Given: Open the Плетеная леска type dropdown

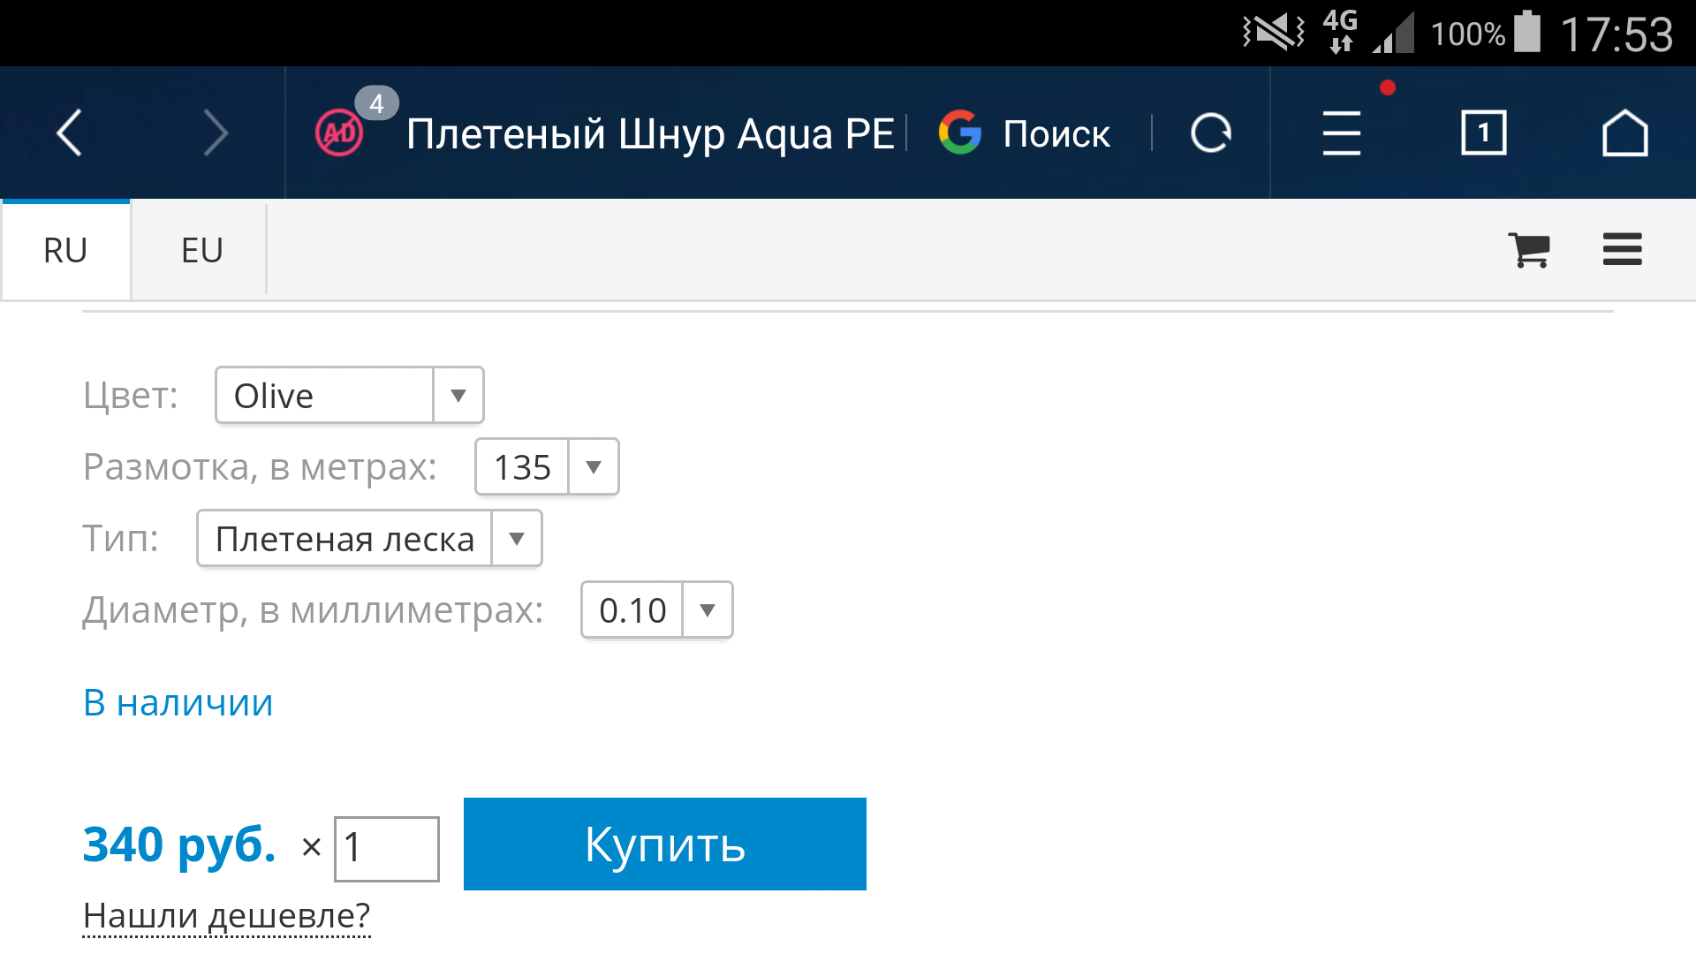Looking at the screenshot, I should click(x=369, y=539).
